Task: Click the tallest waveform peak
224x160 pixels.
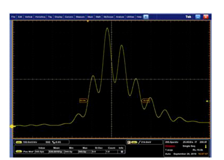Action: pos(107,28)
